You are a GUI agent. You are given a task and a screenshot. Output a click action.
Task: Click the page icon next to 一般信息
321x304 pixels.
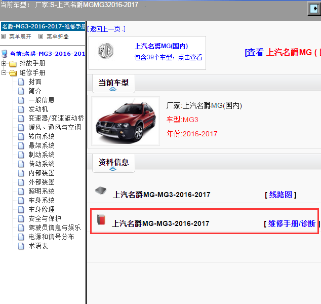[21, 100]
